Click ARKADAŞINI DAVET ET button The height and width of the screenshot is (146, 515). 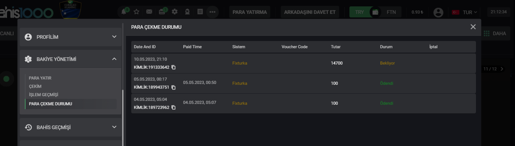(310, 12)
